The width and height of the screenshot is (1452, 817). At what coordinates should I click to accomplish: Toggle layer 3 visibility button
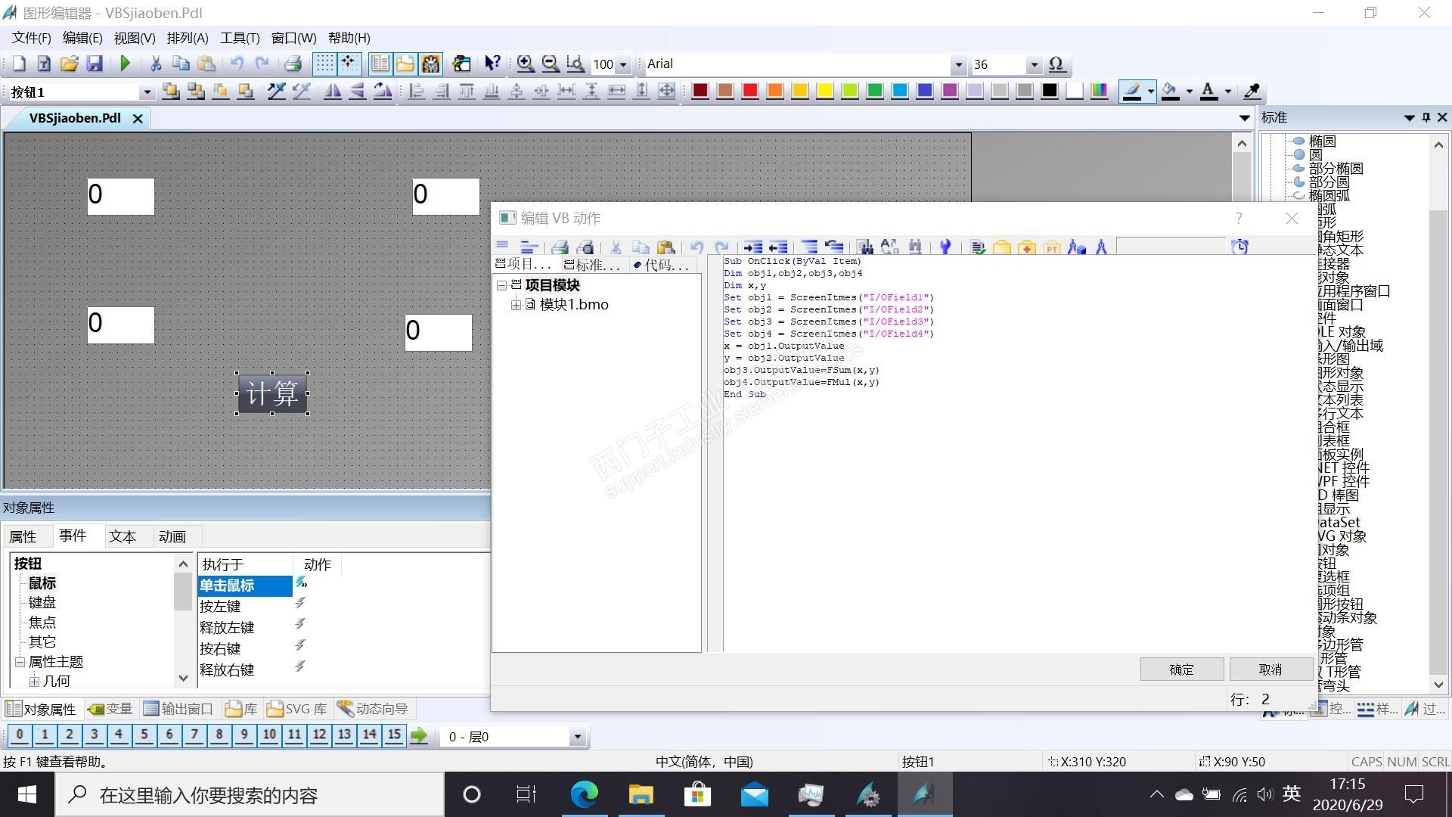click(94, 735)
